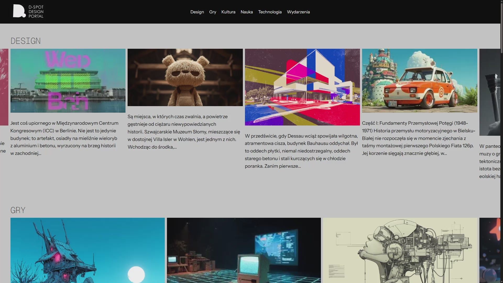The width and height of the screenshot is (503, 283).
Task: Open the teddy bear article image
Action: [x=185, y=77]
